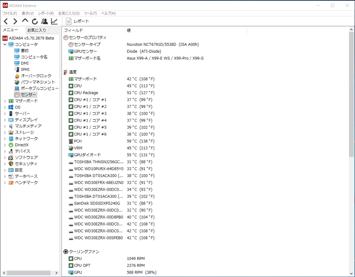Select the CPU OPT fan row
Image resolution: width=355 pixels, height=277 pixels.
coord(106,266)
